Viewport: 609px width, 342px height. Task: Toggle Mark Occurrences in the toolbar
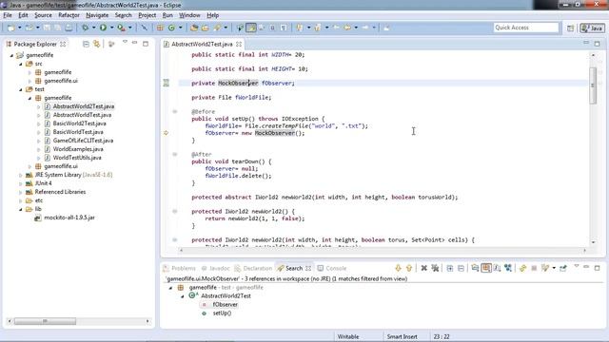pos(251,28)
